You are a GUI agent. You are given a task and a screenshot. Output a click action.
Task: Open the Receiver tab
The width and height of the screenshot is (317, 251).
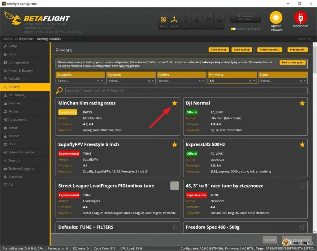[25, 103]
